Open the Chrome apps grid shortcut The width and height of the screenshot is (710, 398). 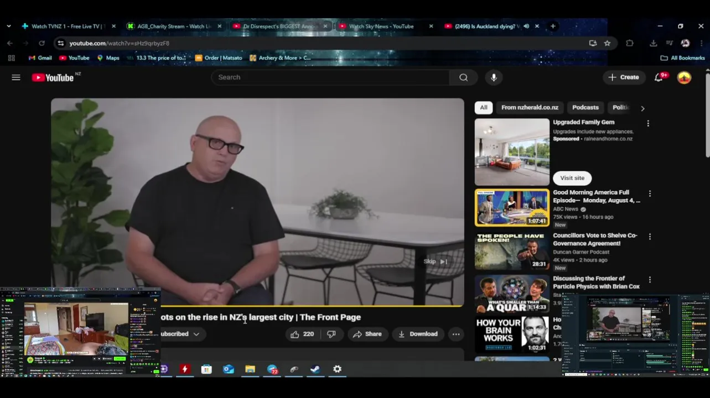(x=11, y=58)
